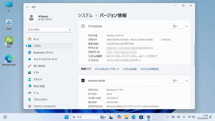
Task: Open ドメインまたはワークグループ link
Action: click(107, 69)
